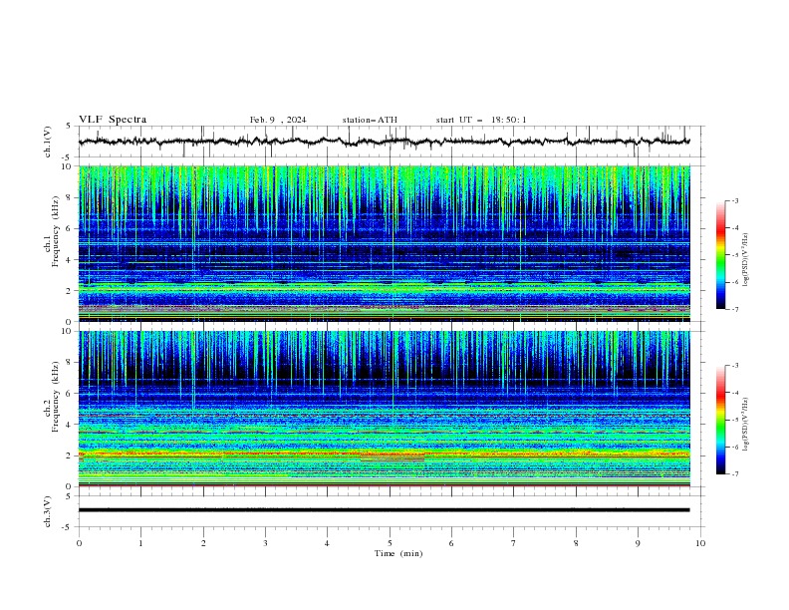789x610 pixels.
Task: Click the ch.1 spectrogram plot area
Action: [x=385, y=243]
